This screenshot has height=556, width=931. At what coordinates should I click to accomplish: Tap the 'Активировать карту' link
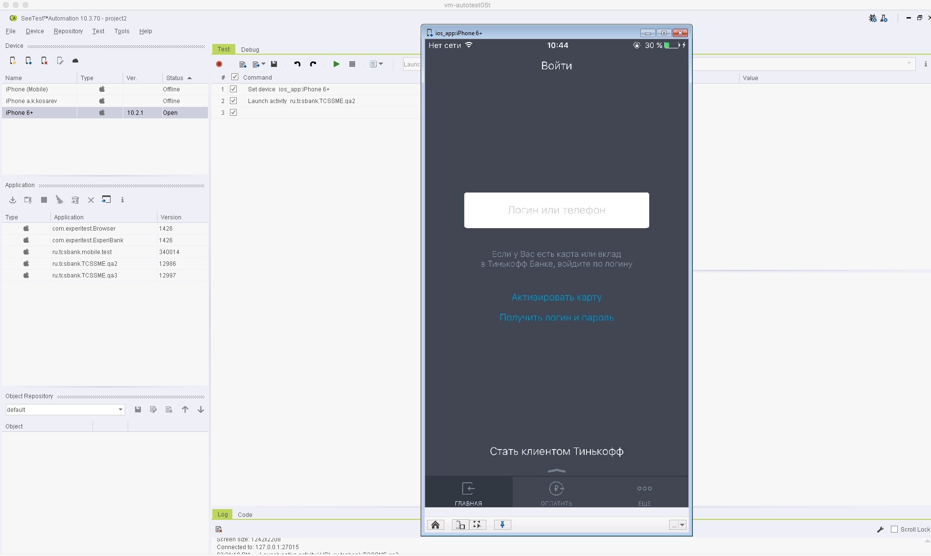pyautogui.click(x=556, y=297)
